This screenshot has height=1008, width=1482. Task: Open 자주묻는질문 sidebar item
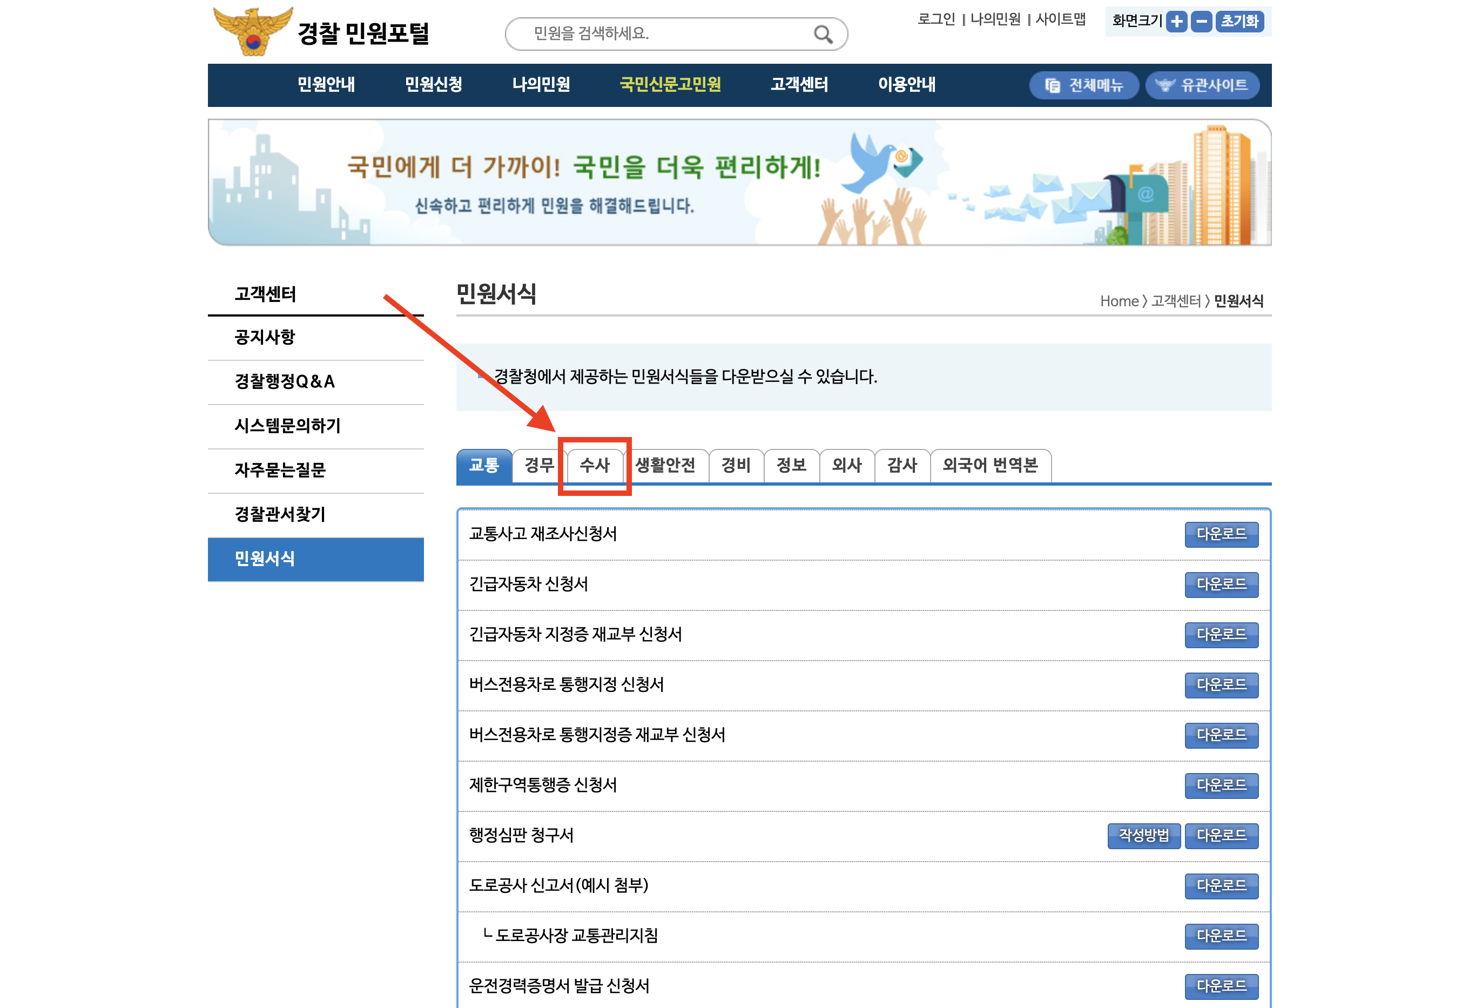pos(280,470)
